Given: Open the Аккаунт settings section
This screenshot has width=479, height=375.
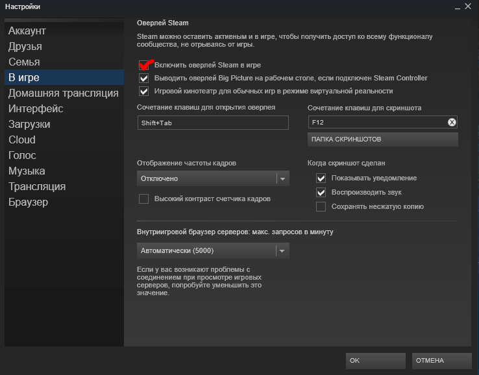Looking at the screenshot, I should point(27,30).
